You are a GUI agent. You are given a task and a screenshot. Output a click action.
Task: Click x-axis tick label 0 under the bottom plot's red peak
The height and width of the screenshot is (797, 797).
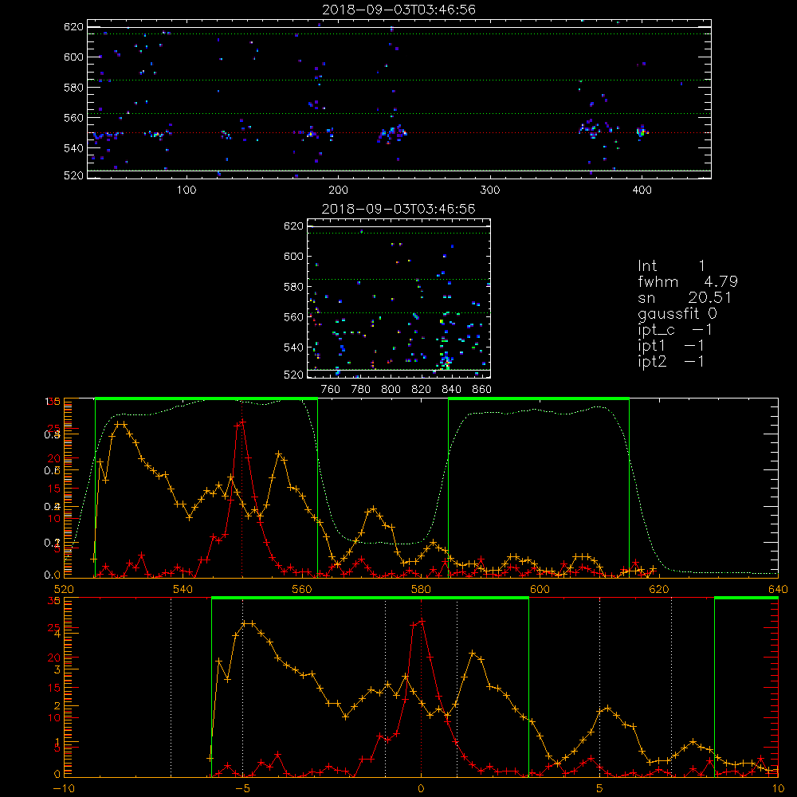click(x=421, y=788)
